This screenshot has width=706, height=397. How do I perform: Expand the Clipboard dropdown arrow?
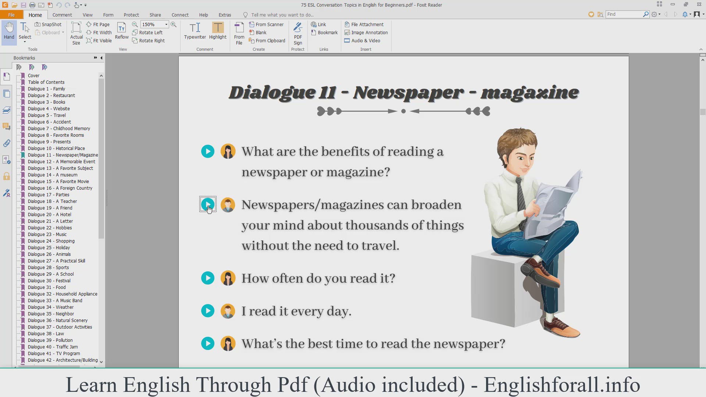click(63, 32)
